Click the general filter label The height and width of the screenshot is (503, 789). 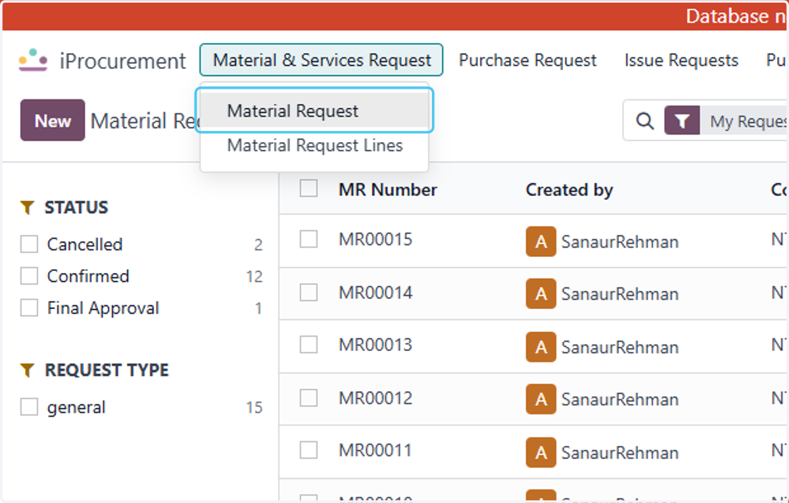pyautogui.click(x=76, y=408)
